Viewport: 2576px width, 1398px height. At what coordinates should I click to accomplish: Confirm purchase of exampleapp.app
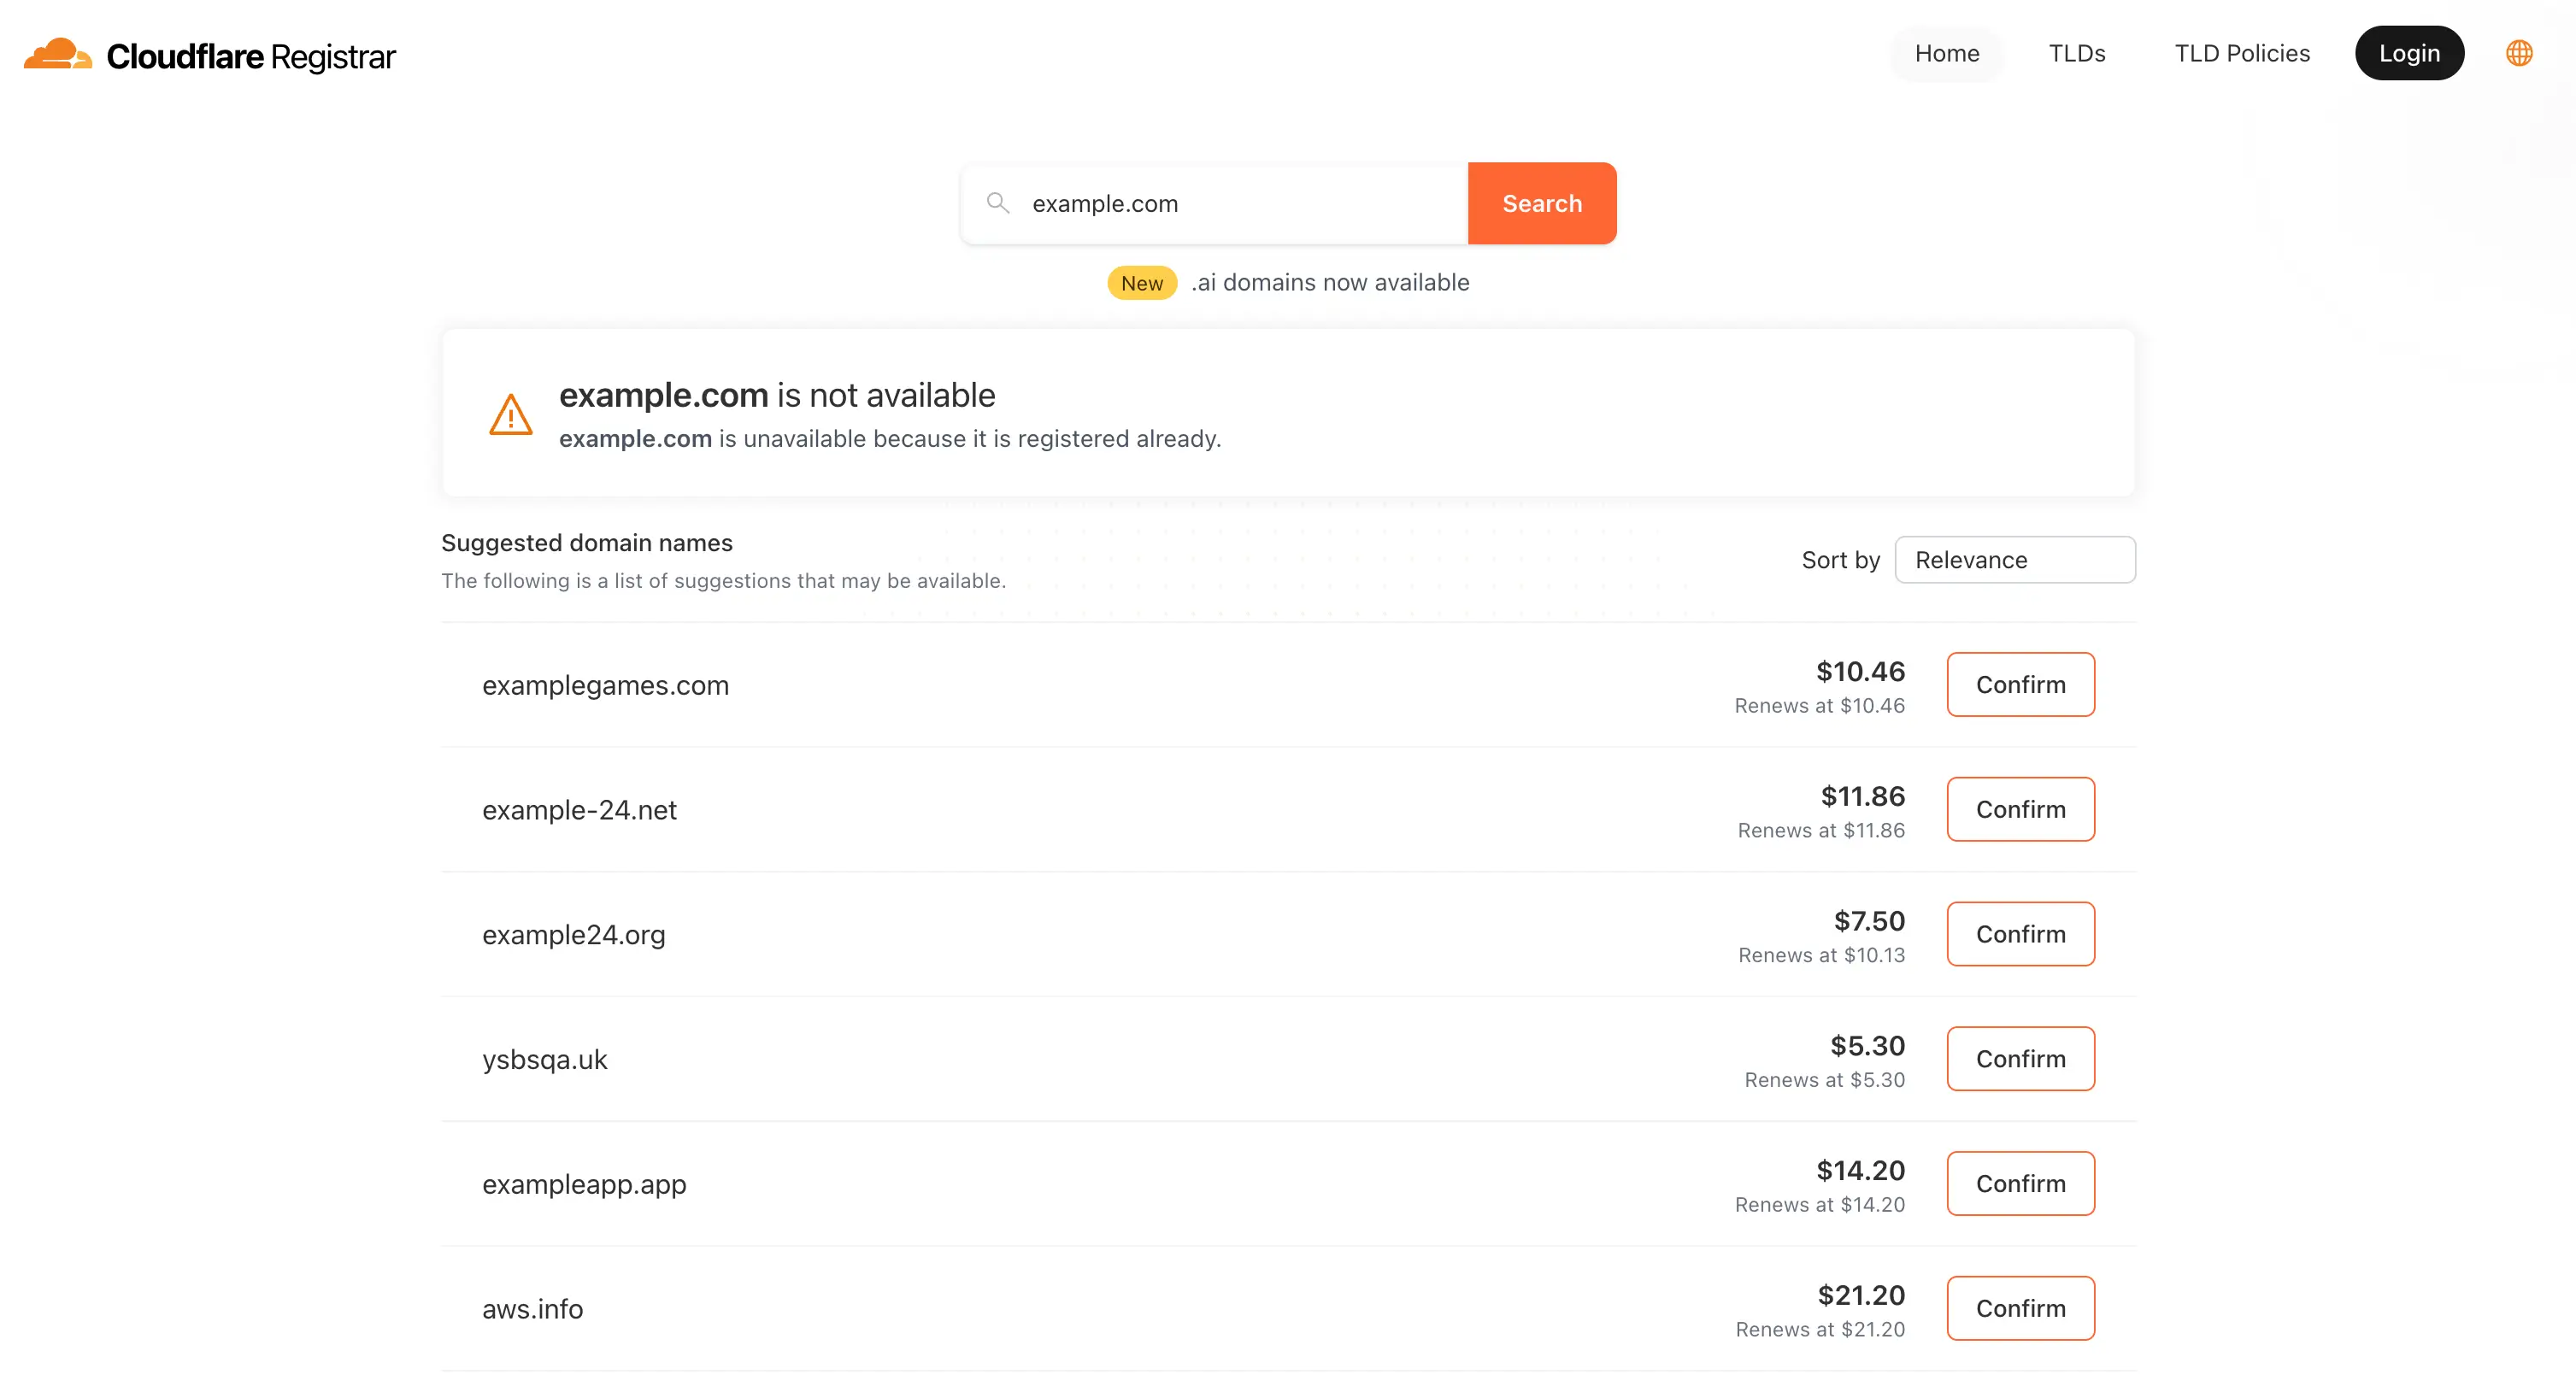click(x=2020, y=1183)
